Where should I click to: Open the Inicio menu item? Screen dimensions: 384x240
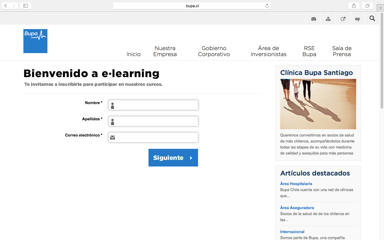tap(133, 54)
